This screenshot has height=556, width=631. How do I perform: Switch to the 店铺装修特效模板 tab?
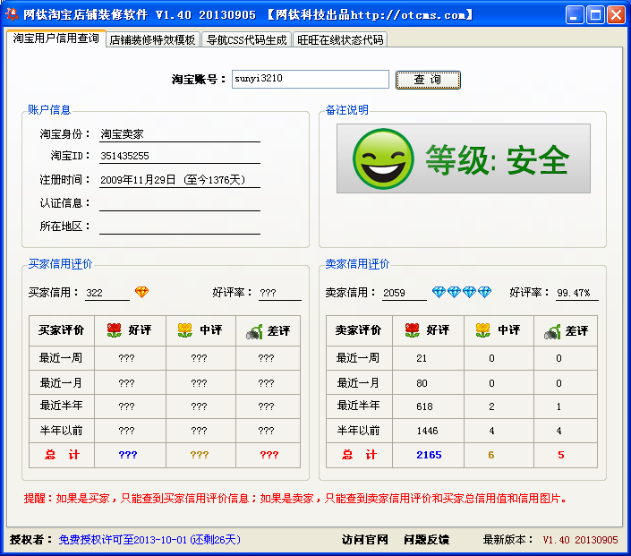[x=152, y=40]
